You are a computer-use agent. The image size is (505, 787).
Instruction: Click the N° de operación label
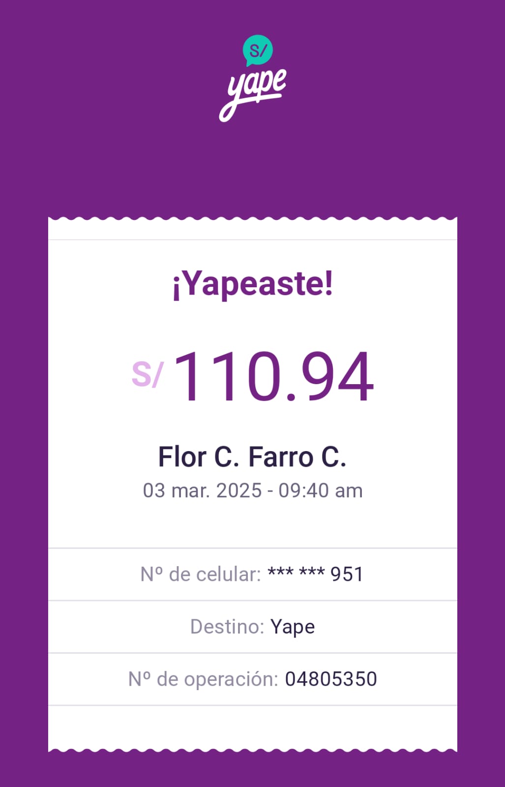click(x=203, y=679)
